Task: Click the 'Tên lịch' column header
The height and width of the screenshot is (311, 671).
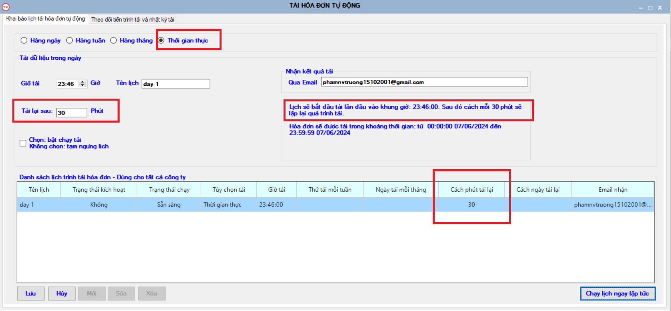Action: 39,190
